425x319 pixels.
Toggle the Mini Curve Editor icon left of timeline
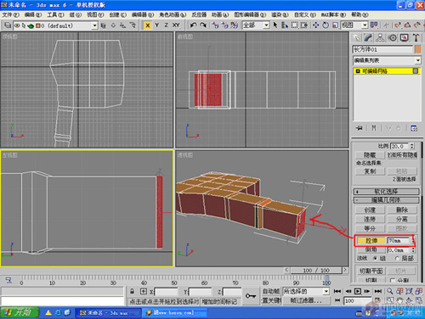(8, 280)
